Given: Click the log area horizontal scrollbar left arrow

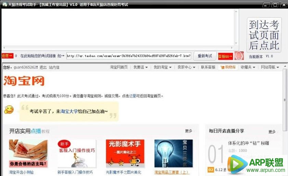Looking at the screenshot, I should click(4, 48).
